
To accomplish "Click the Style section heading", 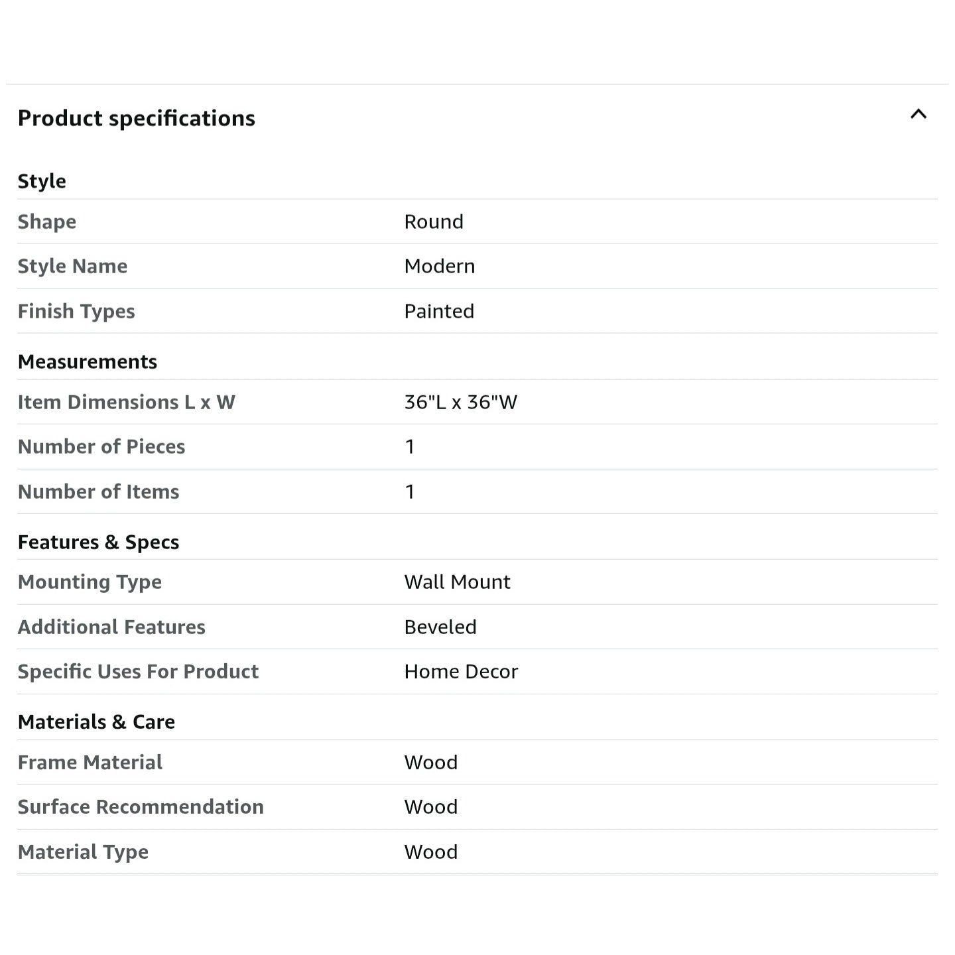I will (x=42, y=181).
